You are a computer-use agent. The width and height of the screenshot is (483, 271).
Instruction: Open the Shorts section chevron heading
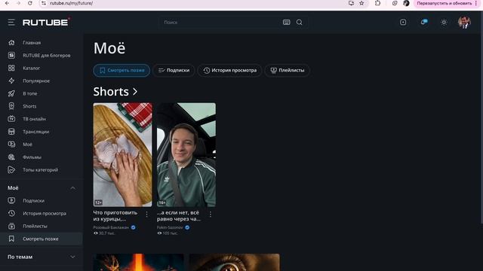pos(115,92)
